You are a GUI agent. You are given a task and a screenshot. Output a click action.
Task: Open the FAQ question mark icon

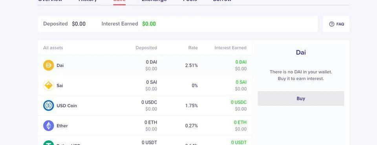332,24
